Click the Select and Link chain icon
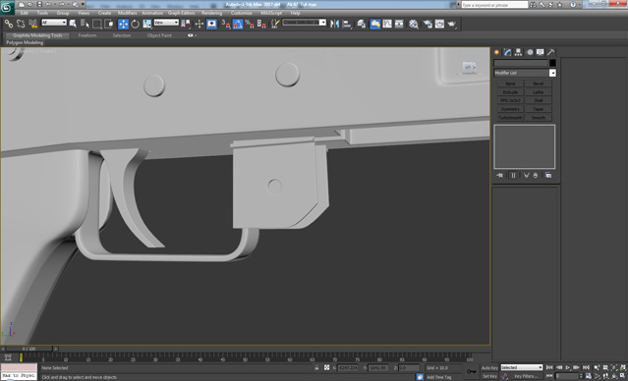 tap(9, 24)
